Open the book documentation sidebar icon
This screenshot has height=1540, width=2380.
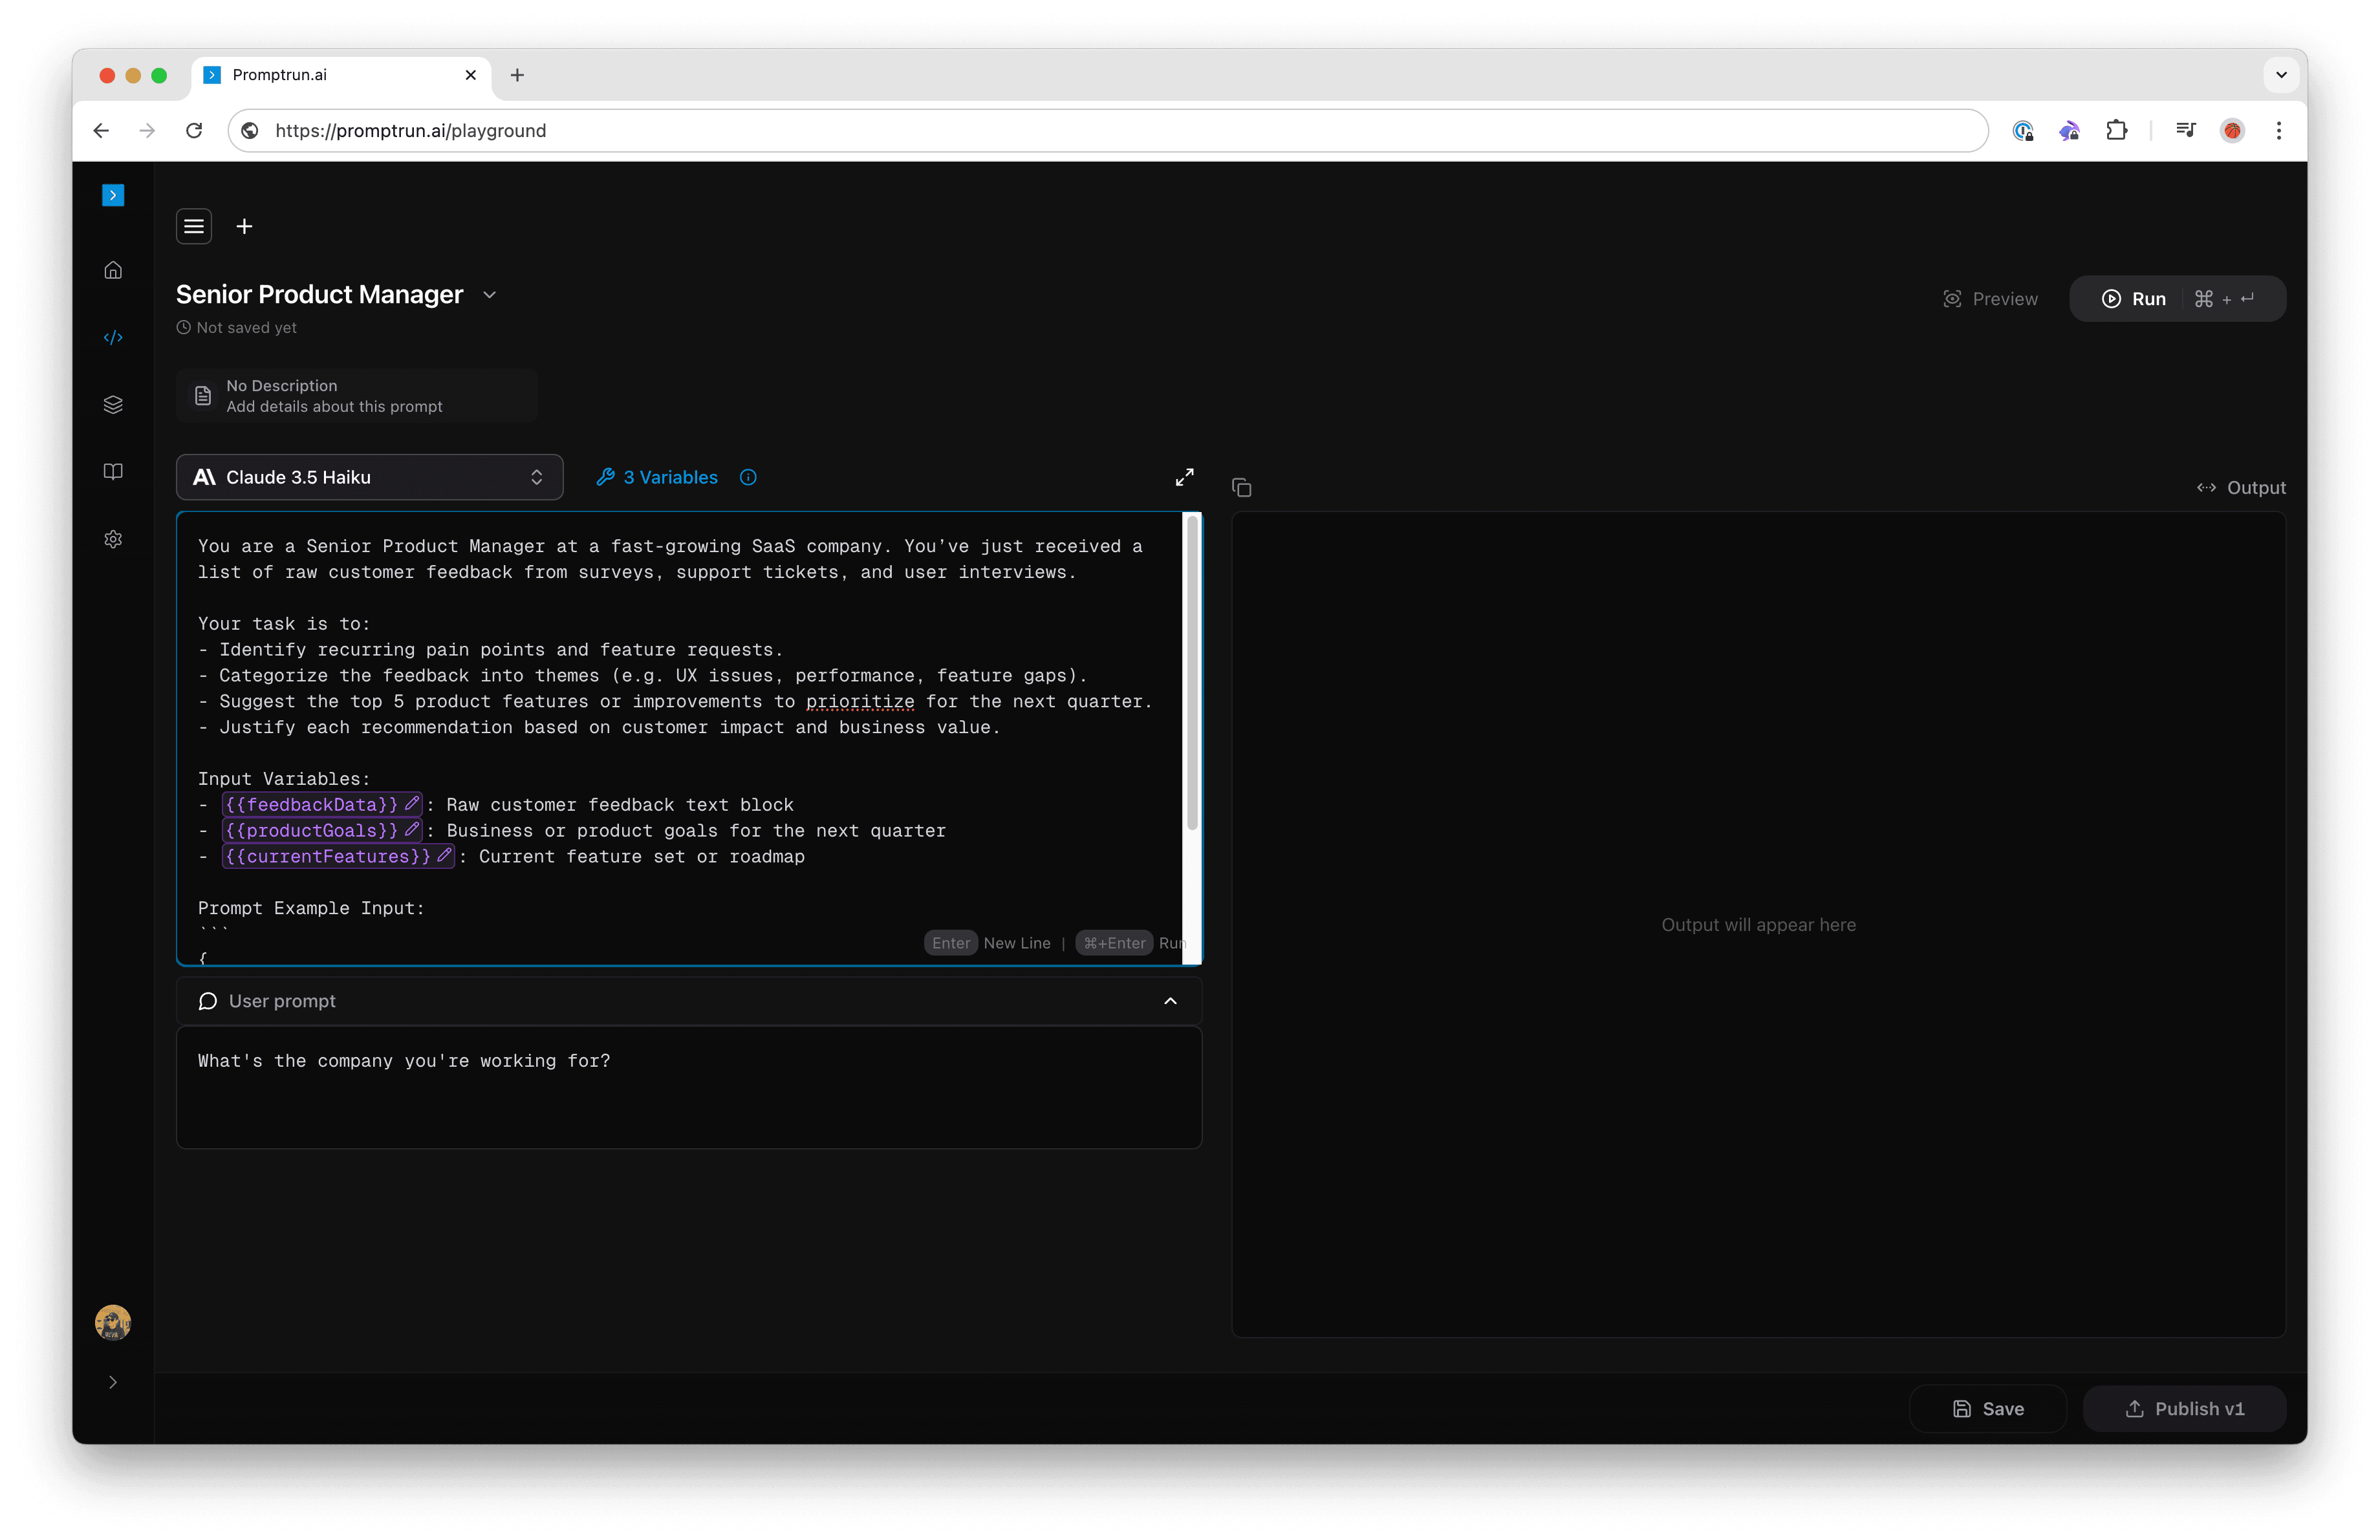(113, 472)
